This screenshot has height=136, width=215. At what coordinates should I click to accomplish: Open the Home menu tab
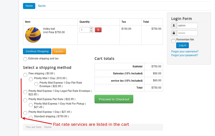(x=29, y=6)
